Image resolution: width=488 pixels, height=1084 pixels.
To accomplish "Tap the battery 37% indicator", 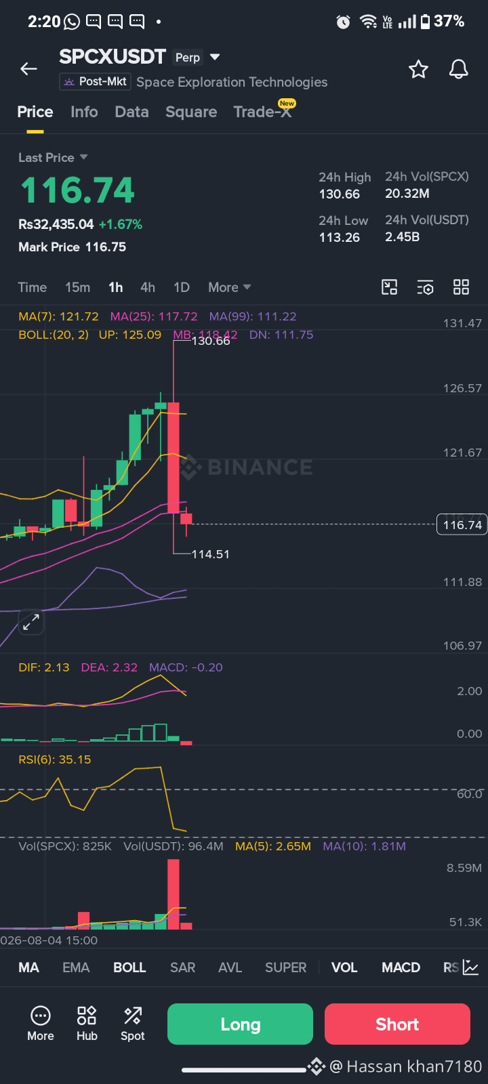I will point(442,22).
